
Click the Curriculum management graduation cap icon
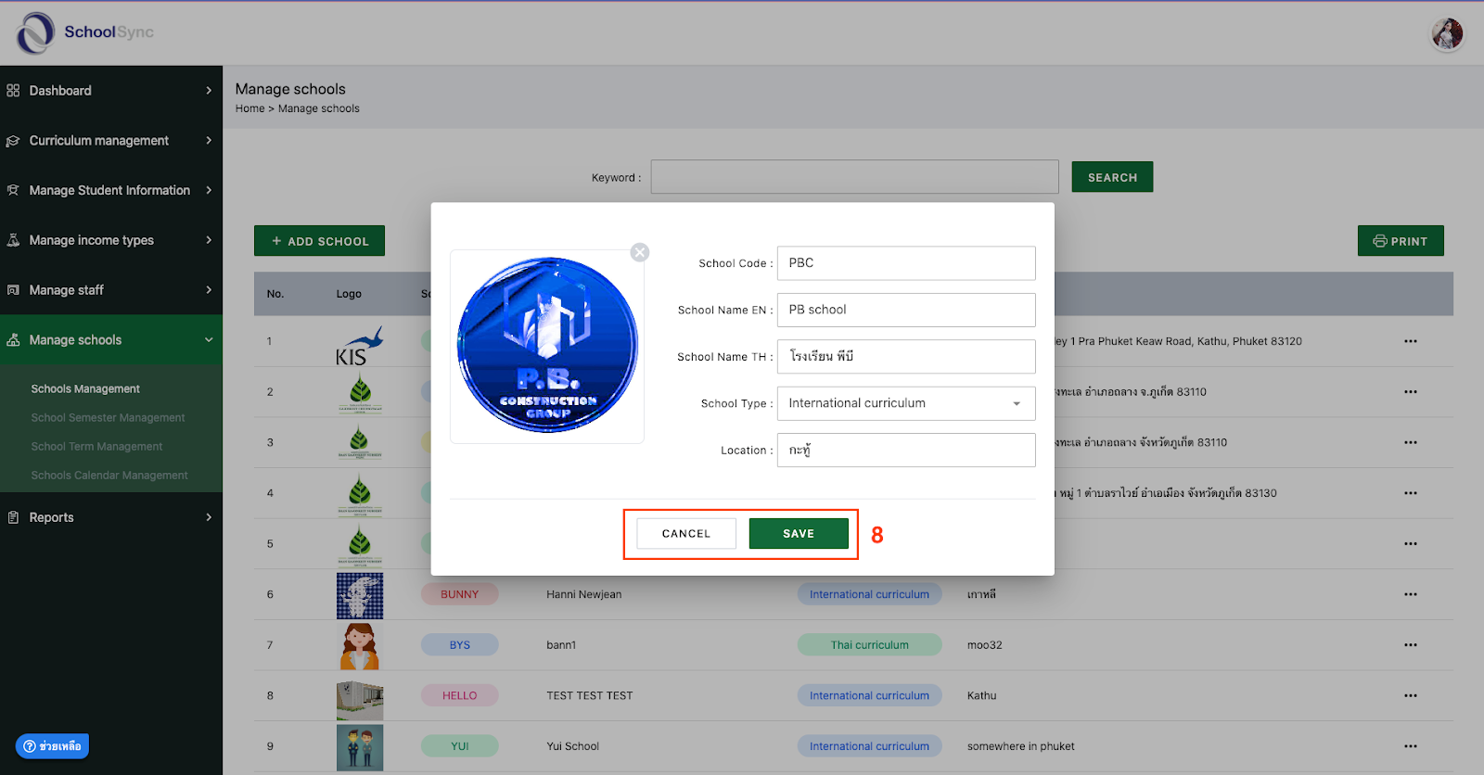pyautogui.click(x=13, y=141)
